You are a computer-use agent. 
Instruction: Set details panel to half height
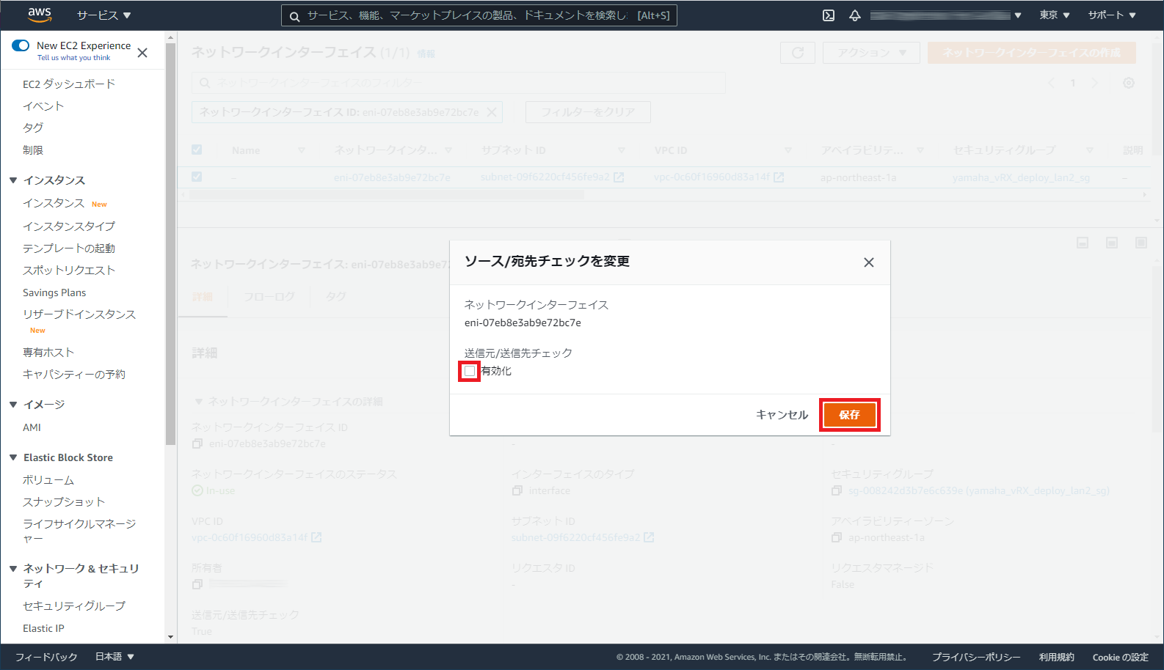1112,243
